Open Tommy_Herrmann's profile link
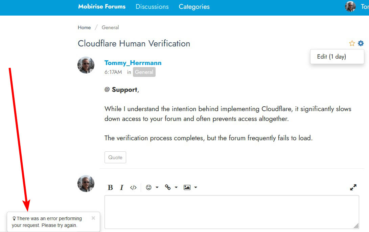Viewport: 369px width, 232px height. [x=133, y=63]
